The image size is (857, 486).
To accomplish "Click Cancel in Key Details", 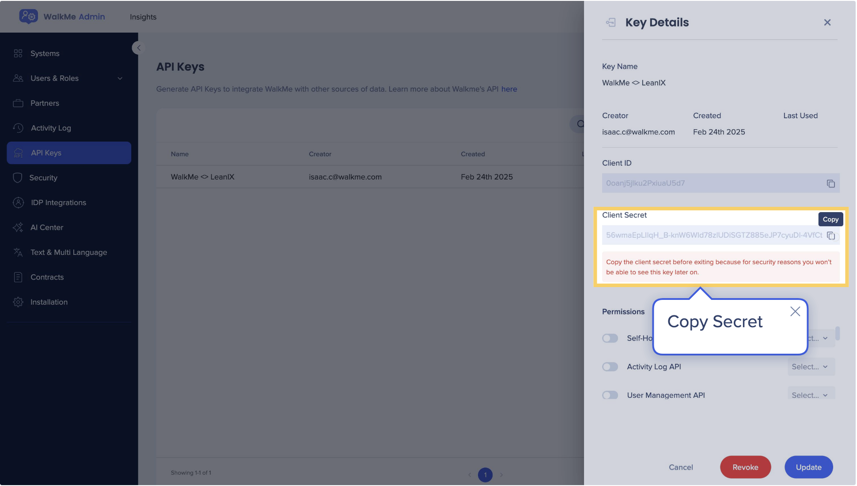I will pyautogui.click(x=681, y=467).
